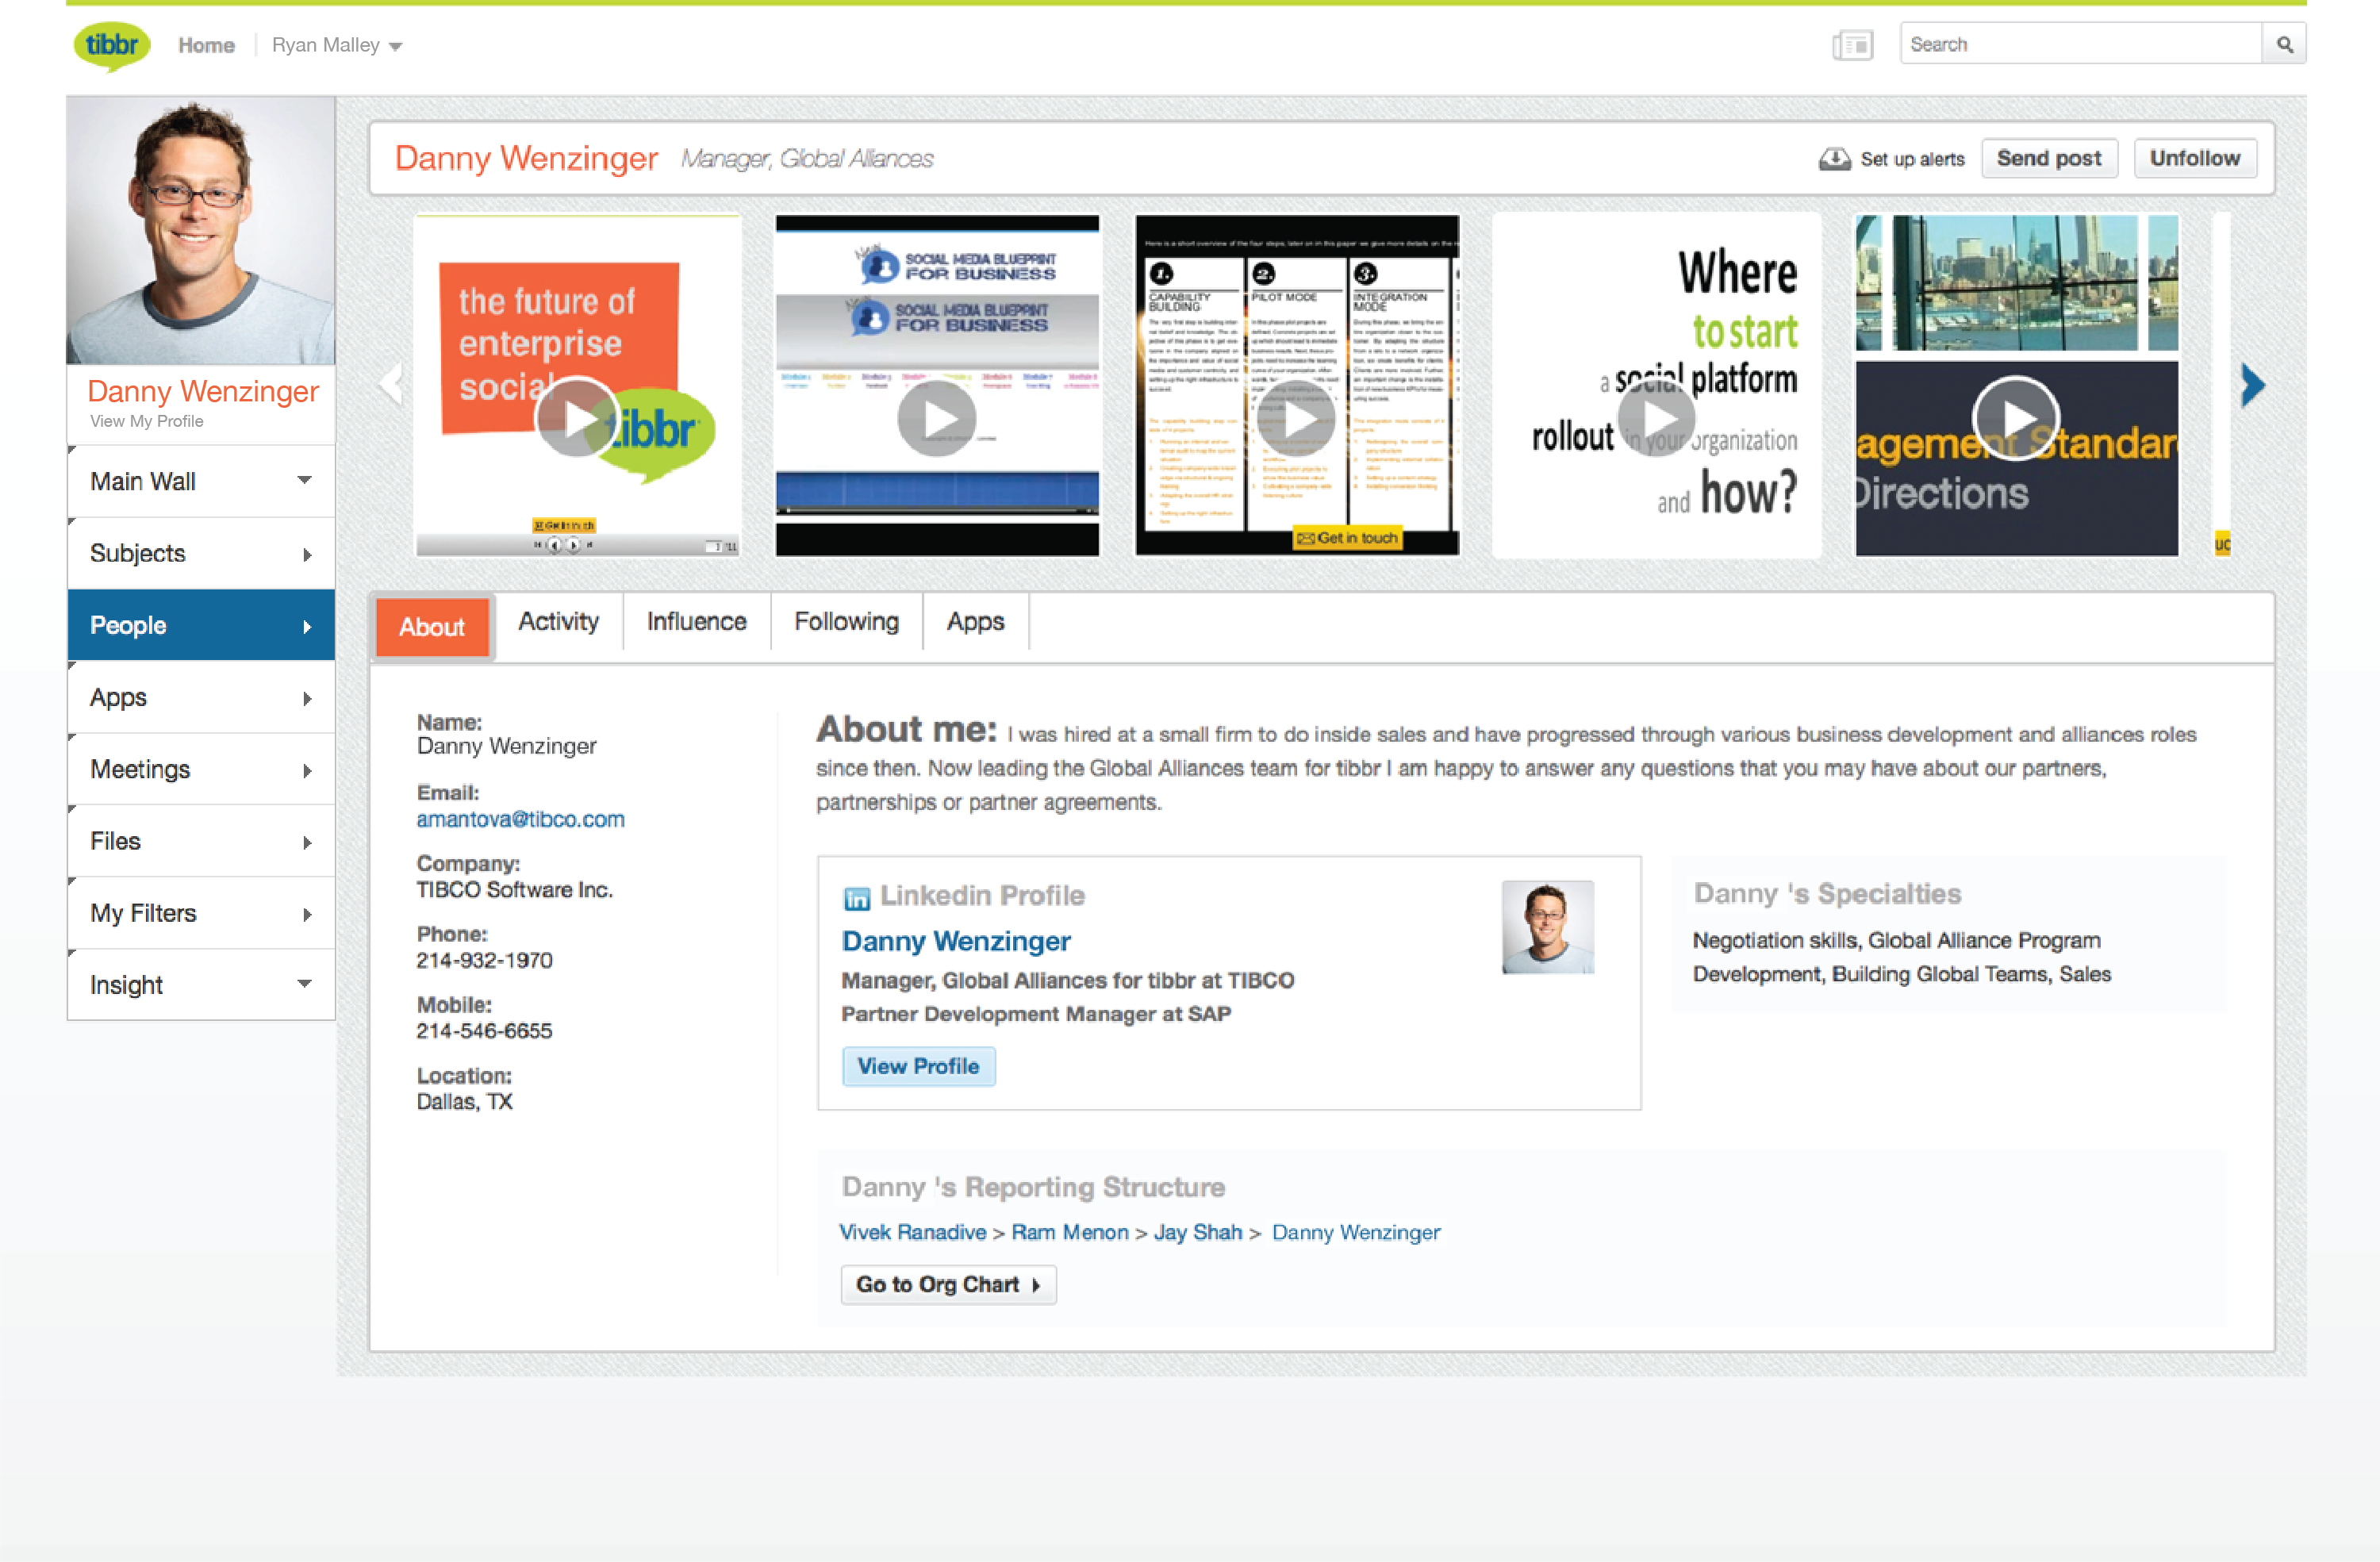Click the TIBCO Software Inc. company text
This screenshot has width=2380, height=1562.
514,890
